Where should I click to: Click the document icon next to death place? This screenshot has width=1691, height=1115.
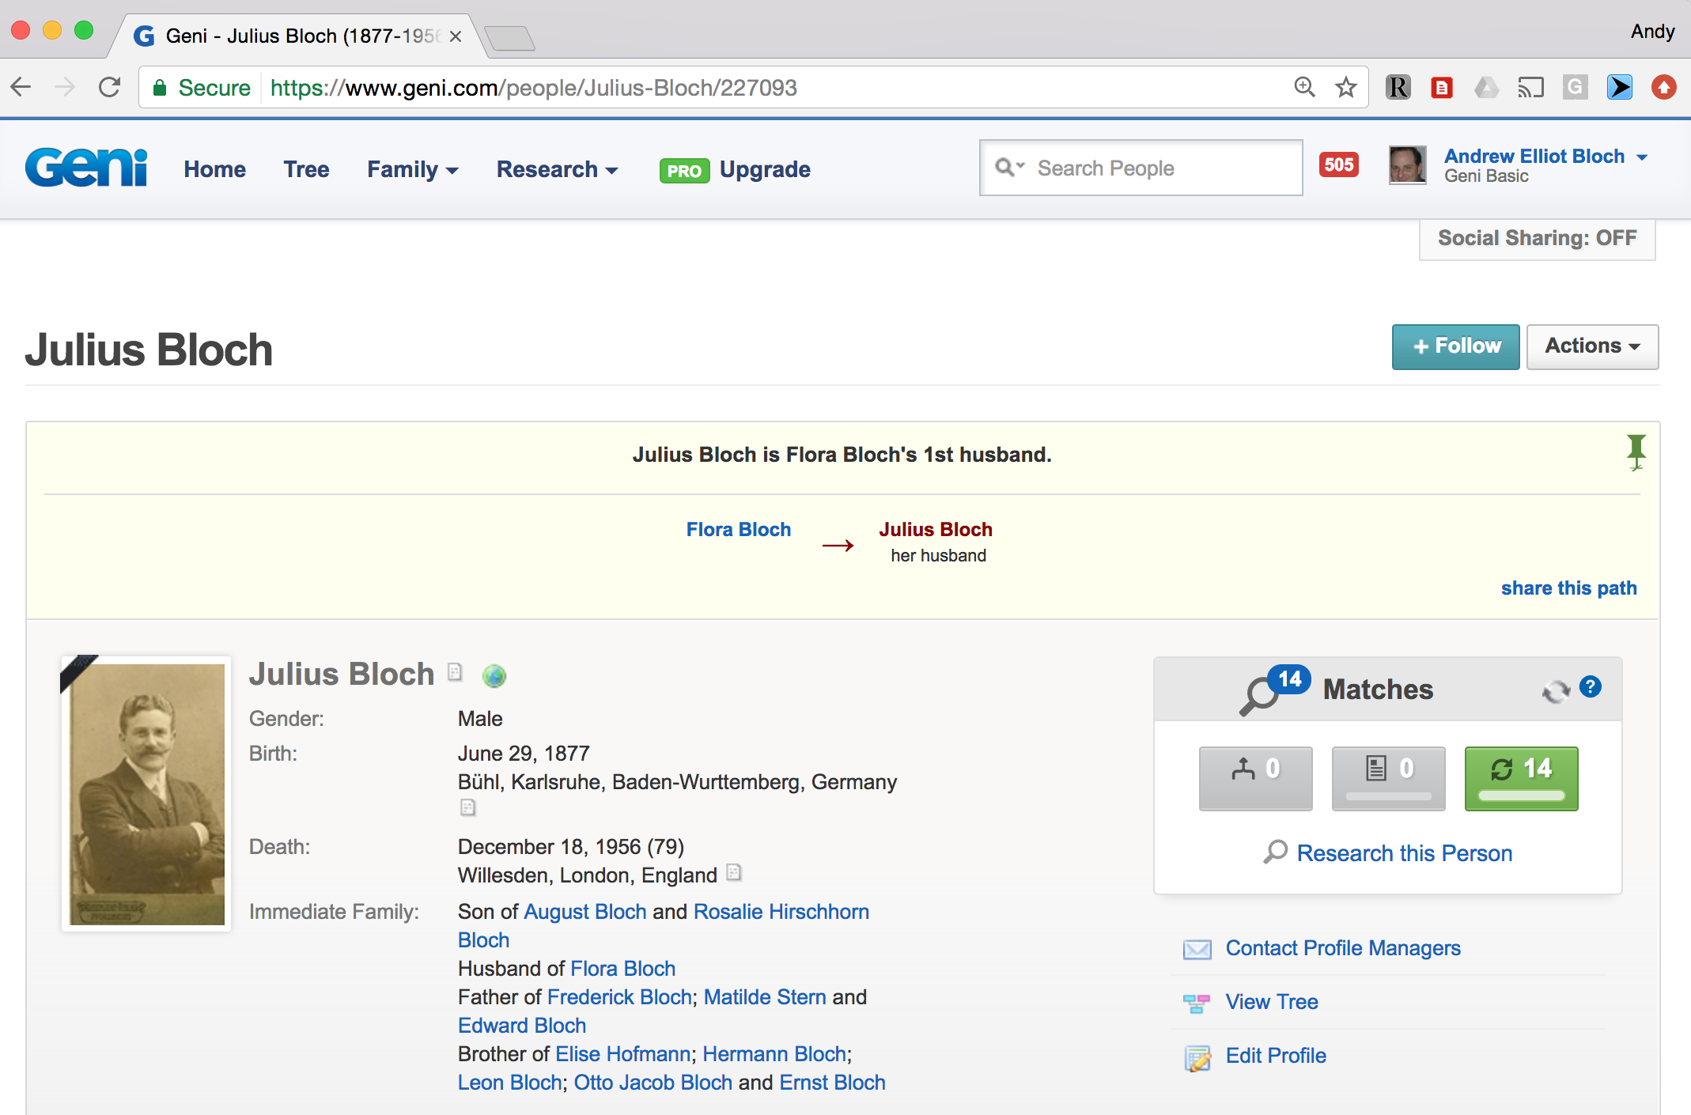(x=734, y=872)
